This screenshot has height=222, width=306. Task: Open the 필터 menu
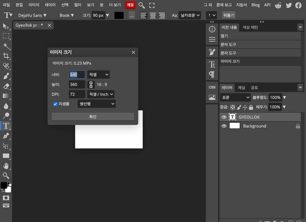click(x=78, y=5)
